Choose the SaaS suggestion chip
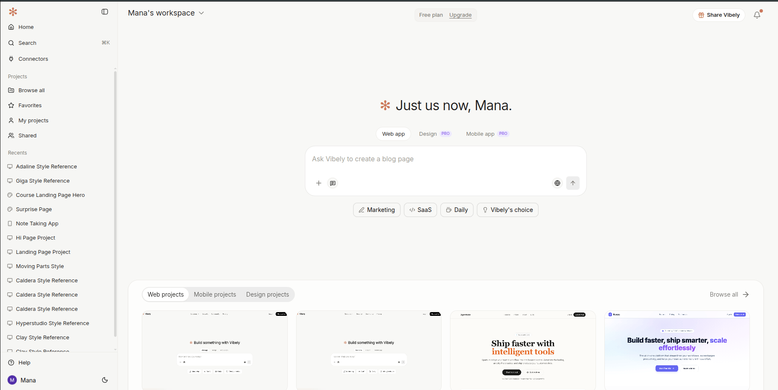 pos(420,210)
